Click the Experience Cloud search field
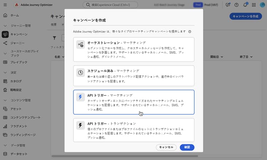Image resolution: width=267 pixels, height=160 pixels. 110,5
